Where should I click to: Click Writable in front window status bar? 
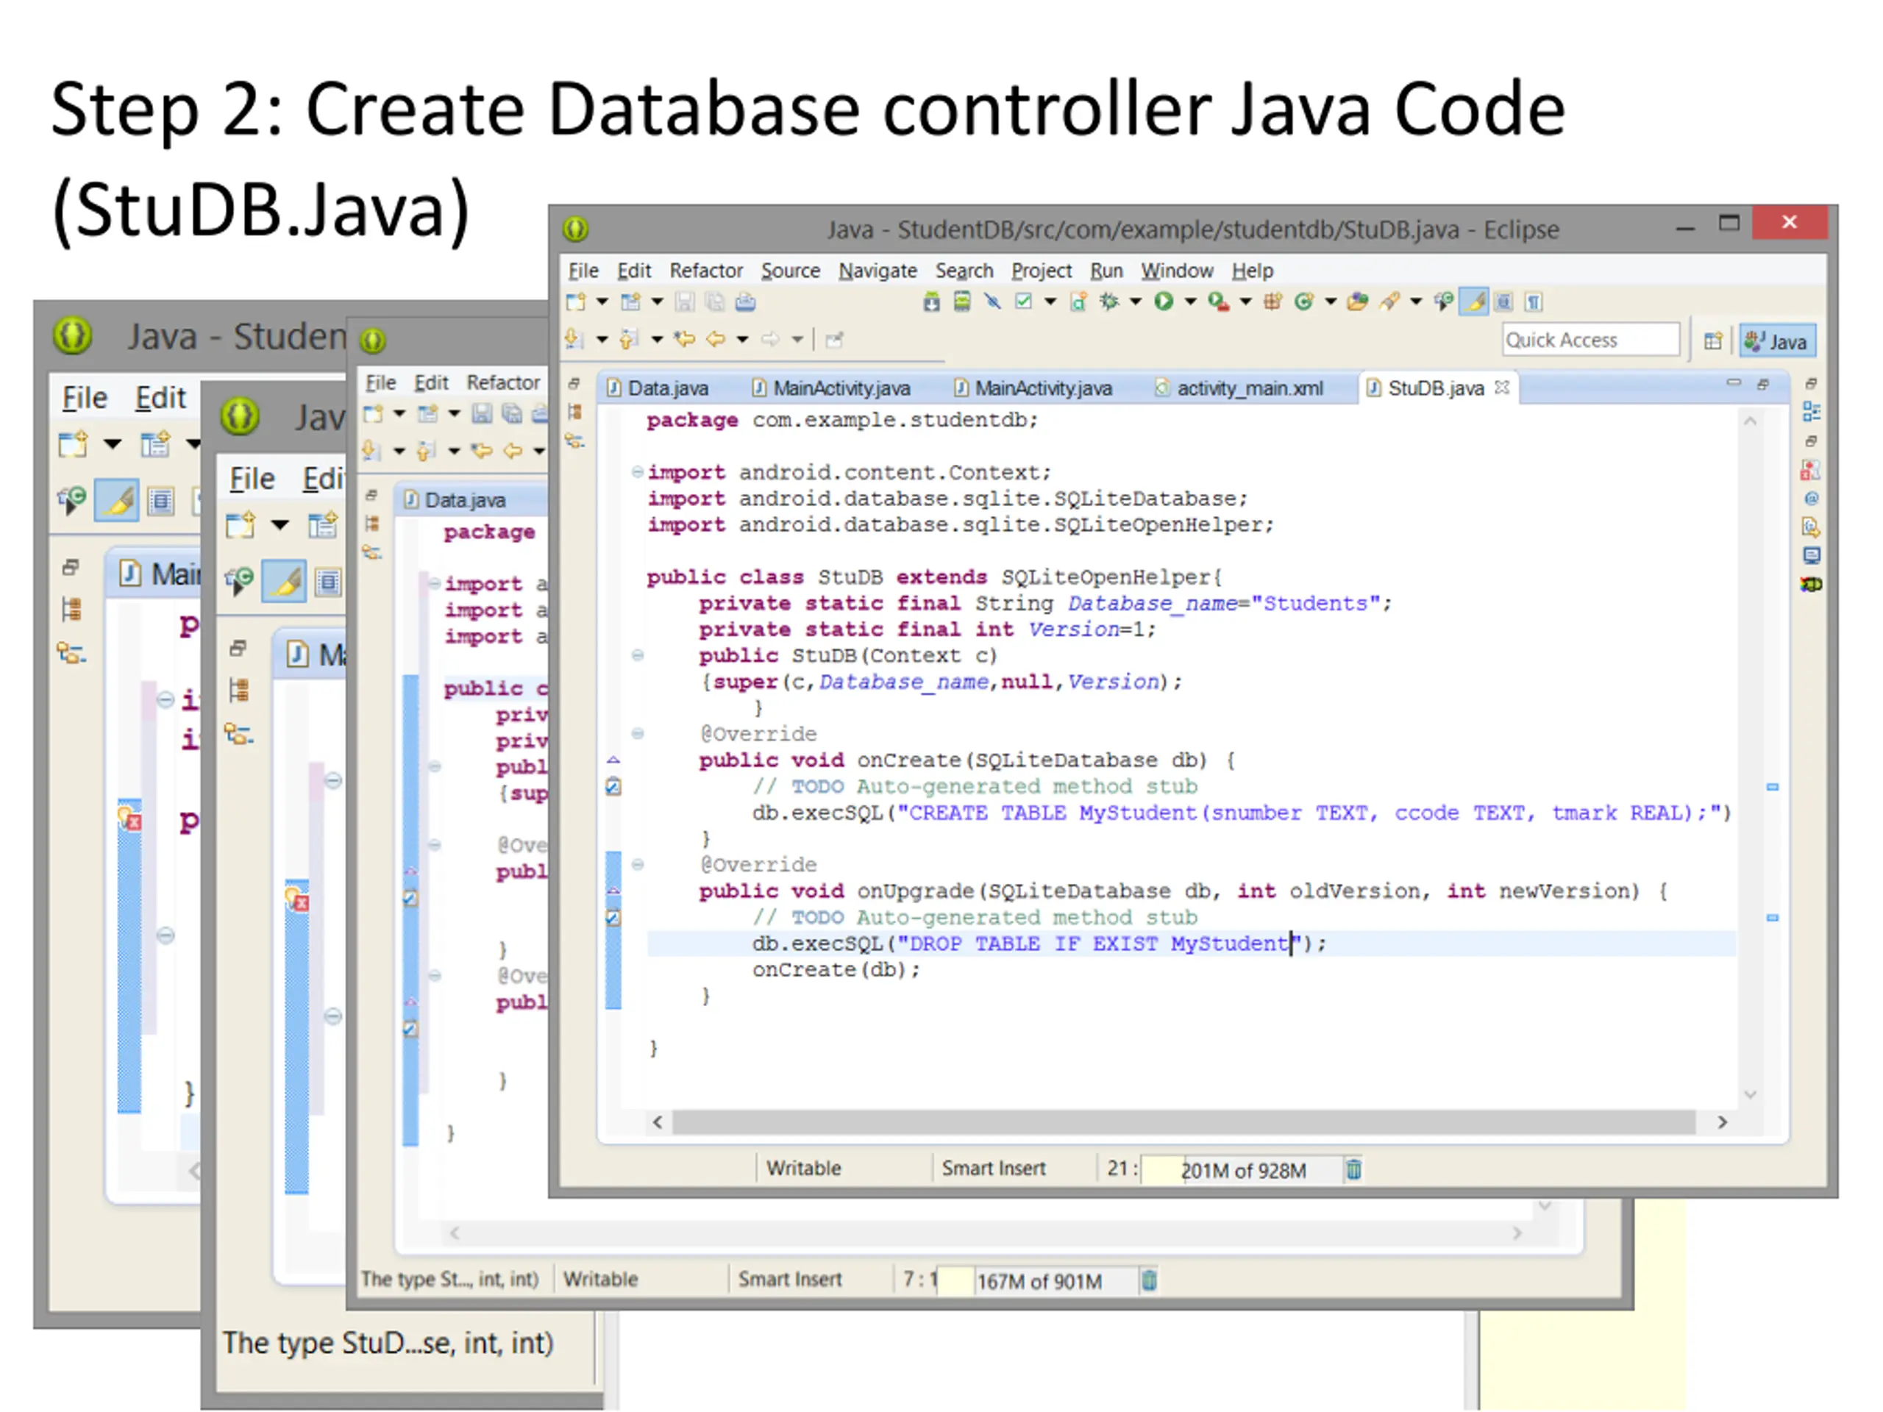tap(804, 1169)
